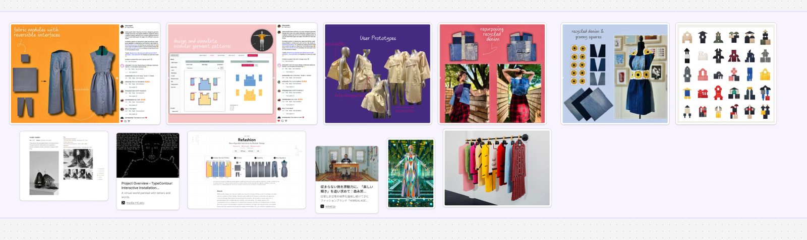This screenshot has height=240, width=807.
Task: Select the colorful geometric dress figure image
Action: (x=411, y=174)
